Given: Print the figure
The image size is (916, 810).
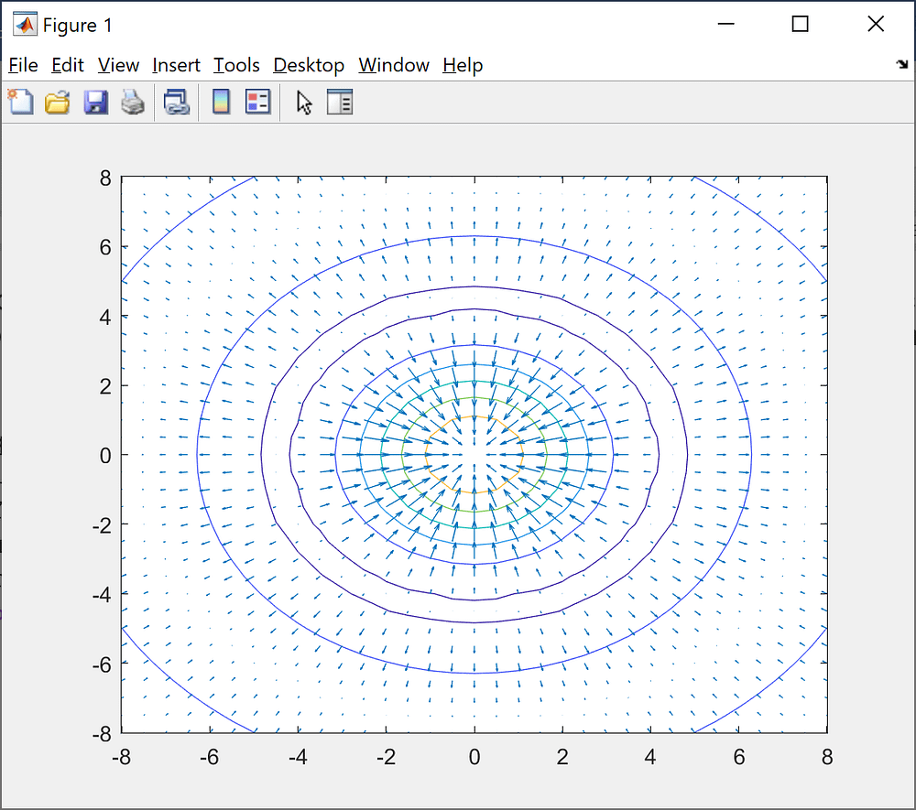Looking at the screenshot, I should pos(133,102).
